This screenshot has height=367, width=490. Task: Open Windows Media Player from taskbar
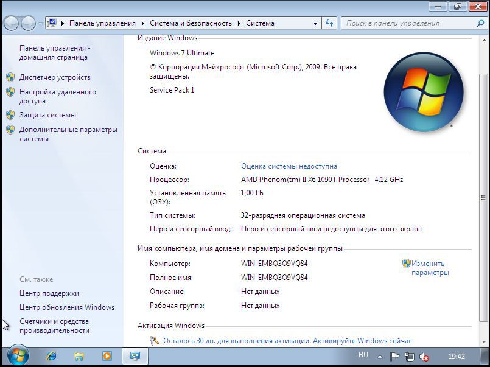click(x=107, y=356)
